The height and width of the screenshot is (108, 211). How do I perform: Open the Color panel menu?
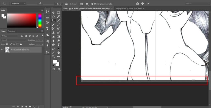[x=42, y=10]
